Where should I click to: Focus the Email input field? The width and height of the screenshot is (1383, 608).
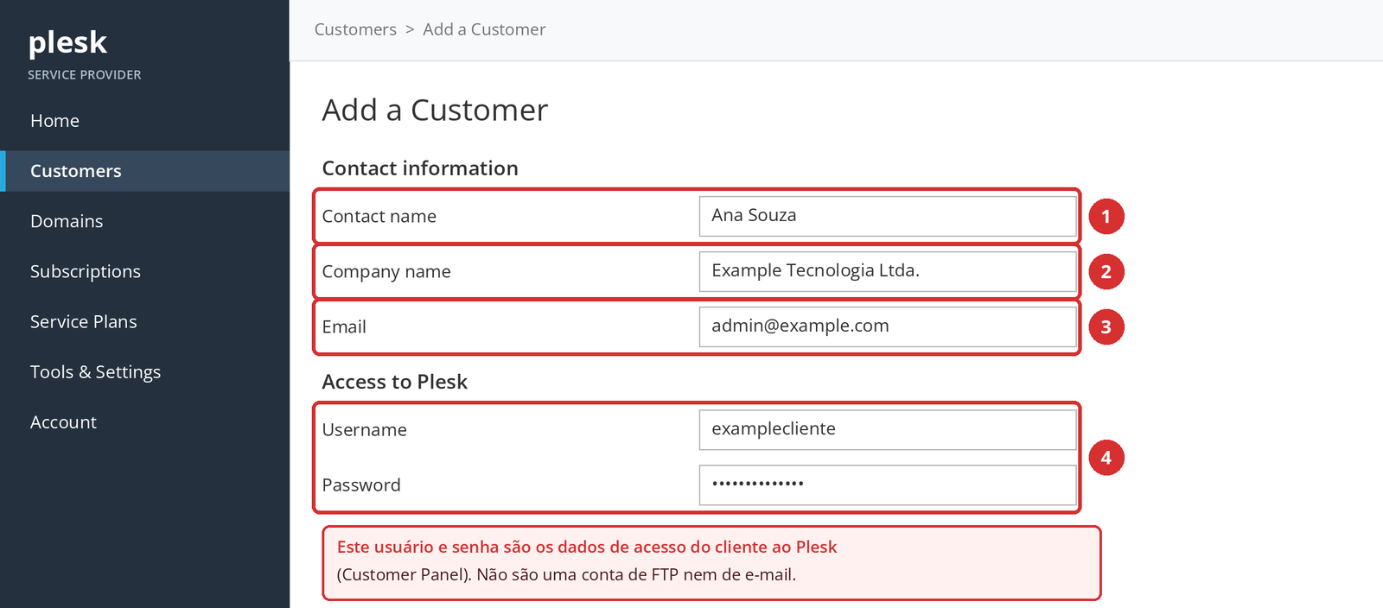click(x=888, y=326)
